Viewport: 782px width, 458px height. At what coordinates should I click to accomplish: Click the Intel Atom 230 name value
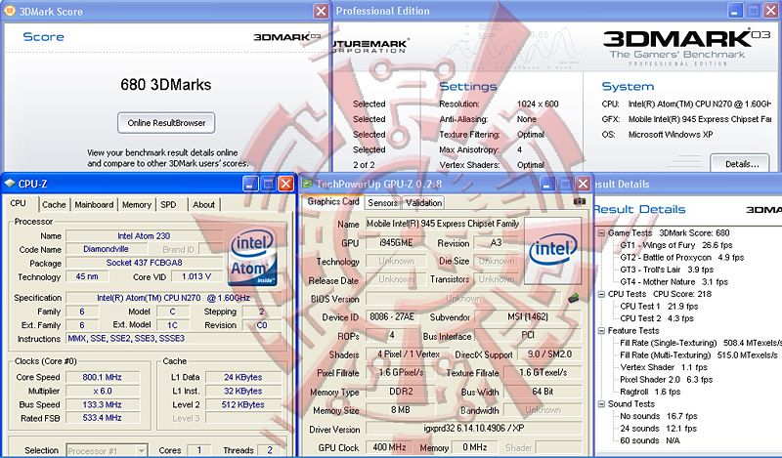[x=144, y=235]
